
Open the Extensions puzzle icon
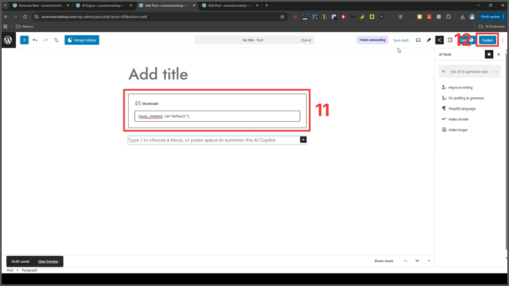[x=448, y=17]
